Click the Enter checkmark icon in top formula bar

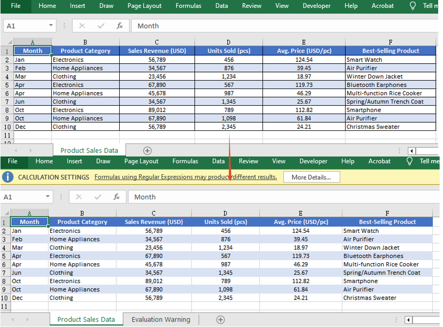click(x=101, y=26)
